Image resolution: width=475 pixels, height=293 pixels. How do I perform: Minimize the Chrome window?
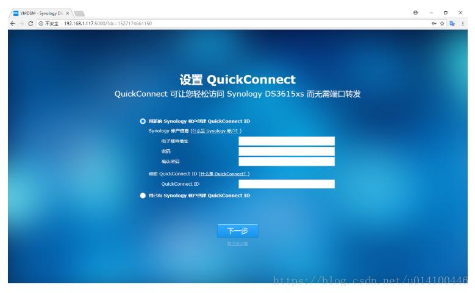[x=431, y=13]
